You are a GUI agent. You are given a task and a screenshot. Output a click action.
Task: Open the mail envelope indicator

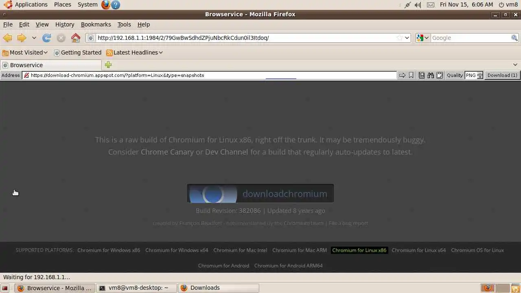431,5
